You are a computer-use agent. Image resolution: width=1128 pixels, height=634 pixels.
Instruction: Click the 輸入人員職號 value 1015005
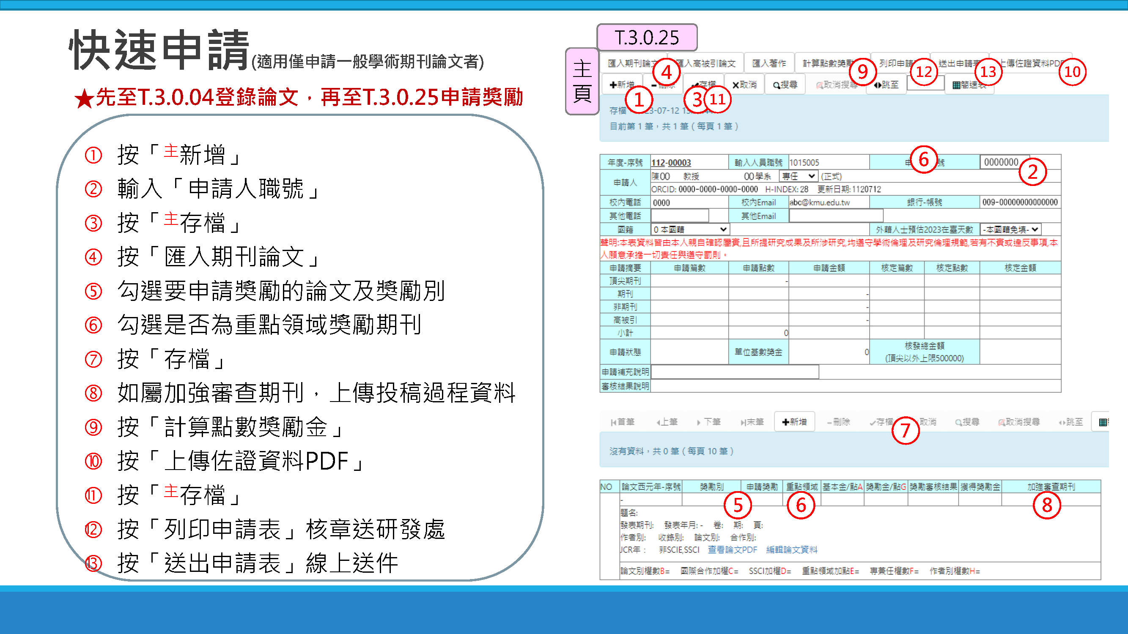[804, 163]
